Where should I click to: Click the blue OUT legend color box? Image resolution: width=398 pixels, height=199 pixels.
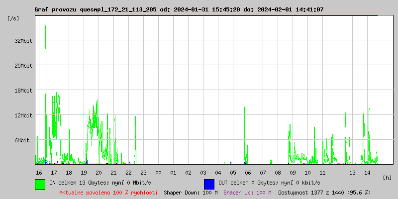209,184
